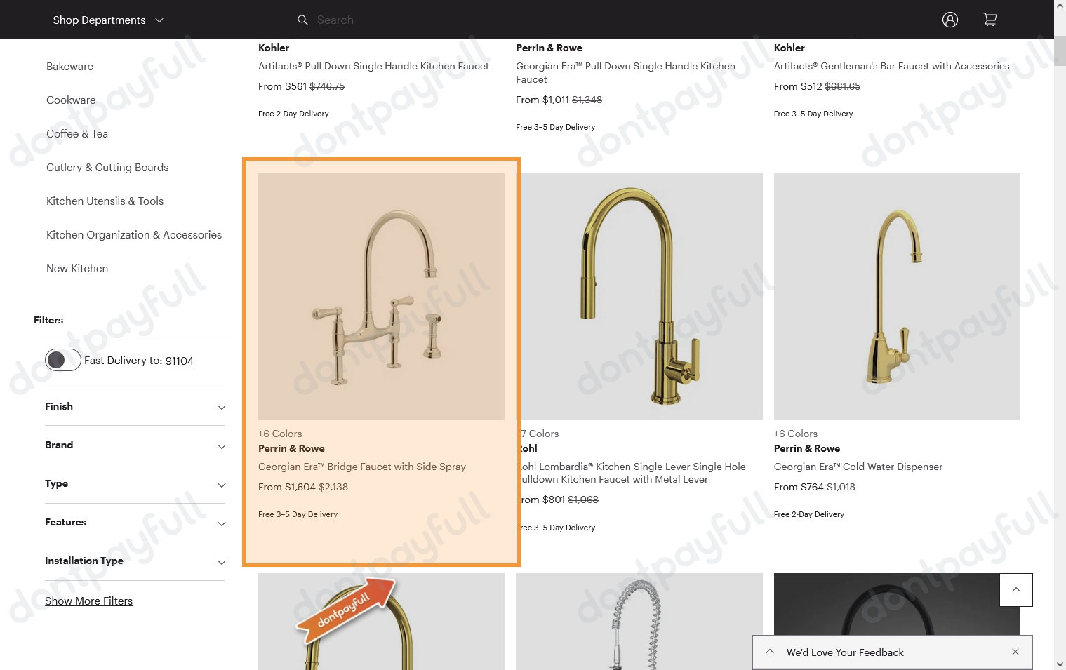Toggle the Fast Delivery switch
Viewport: 1066px width, 670px height.
tap(63, 360)
